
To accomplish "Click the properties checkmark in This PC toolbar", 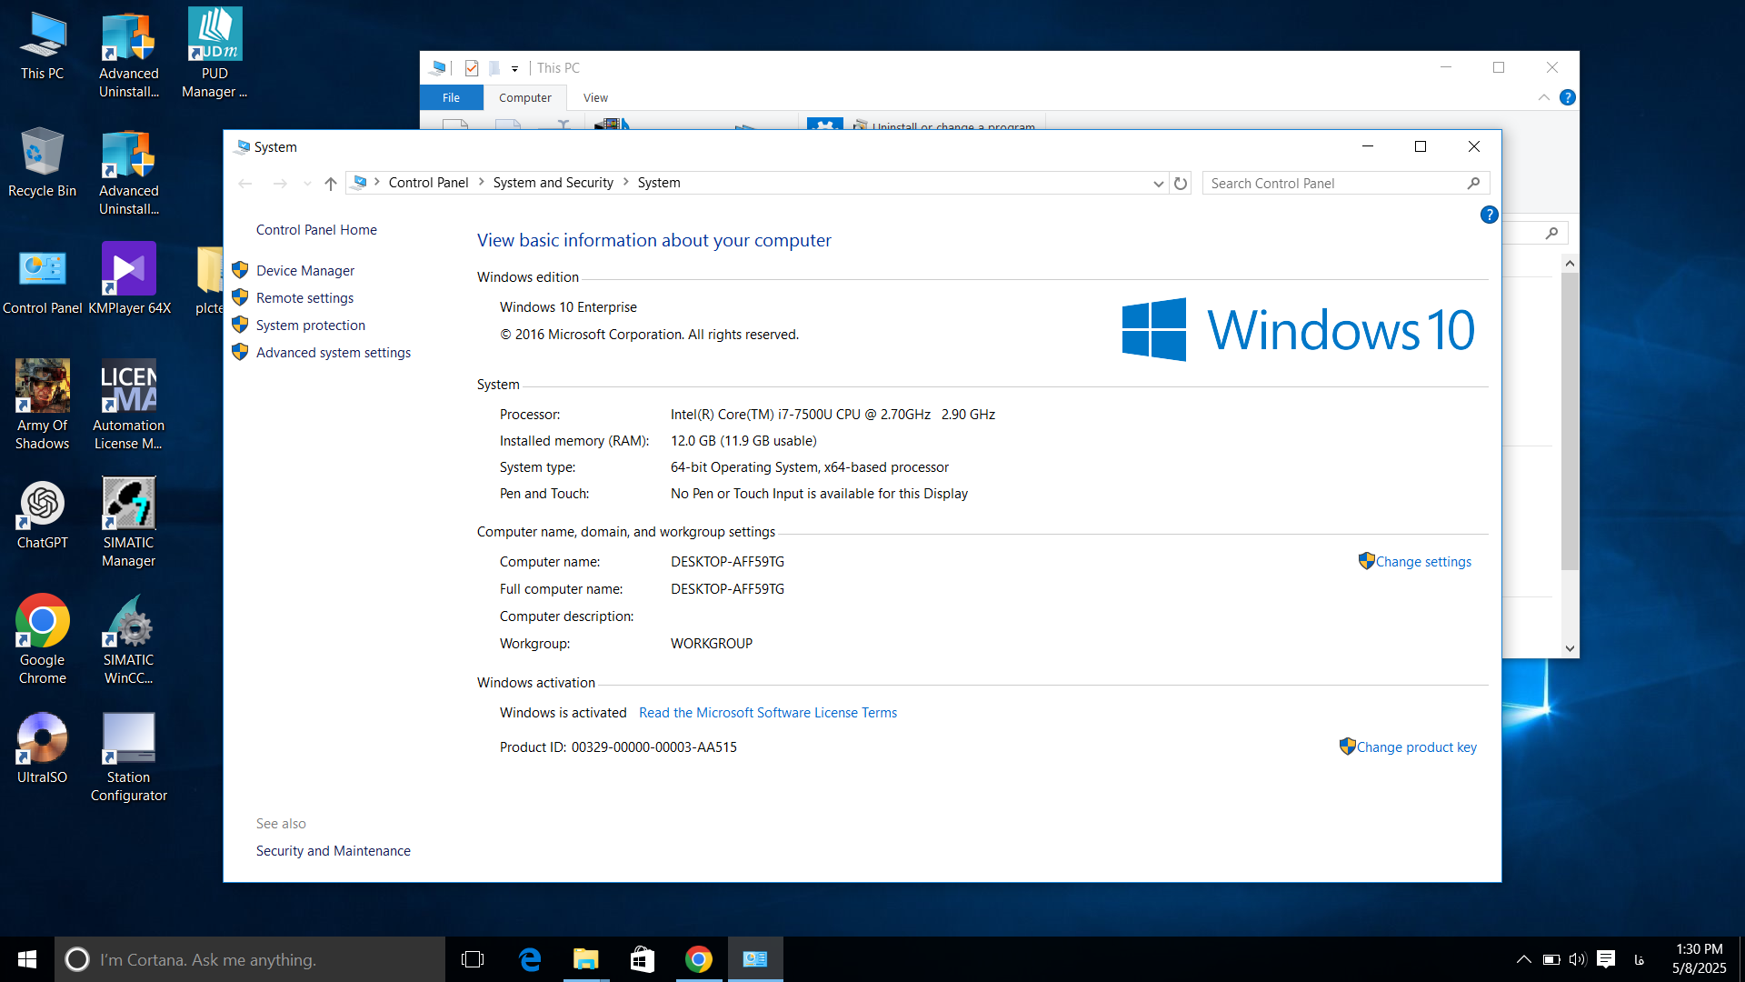I will [471, 68].
